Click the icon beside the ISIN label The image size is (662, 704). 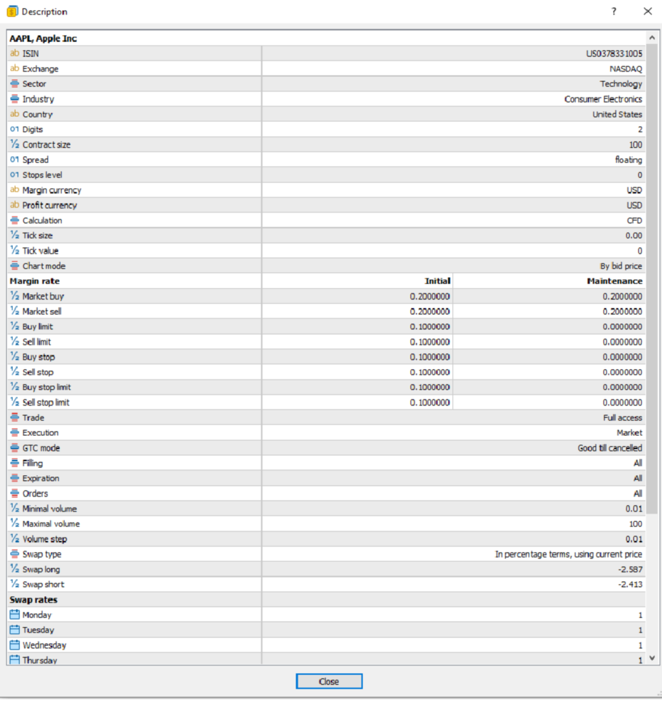[x=15, y=54]
